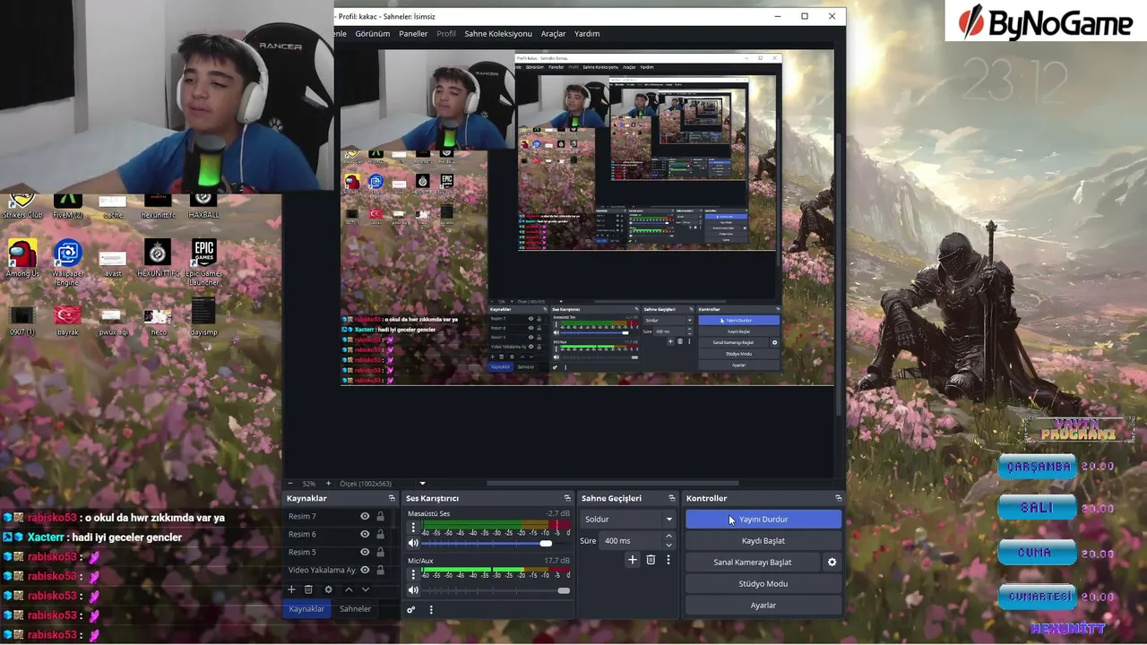1147x645 pixels.
Task: Zoom out the preview with minus icon
Action: pyautogui.click(x=289, y=484)
